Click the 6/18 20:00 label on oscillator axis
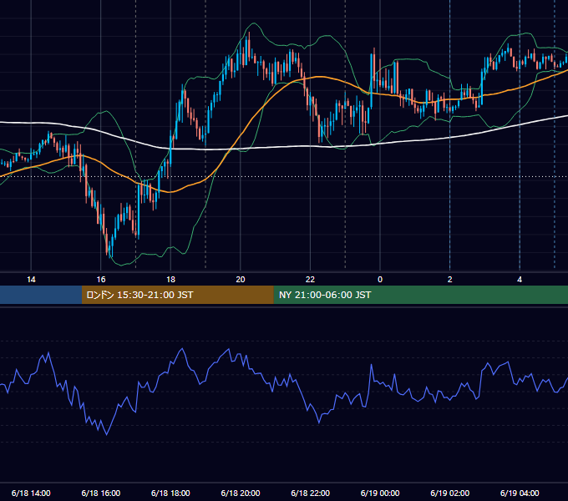The width and height of the screenshot is (568, 501). pos(241,493)
